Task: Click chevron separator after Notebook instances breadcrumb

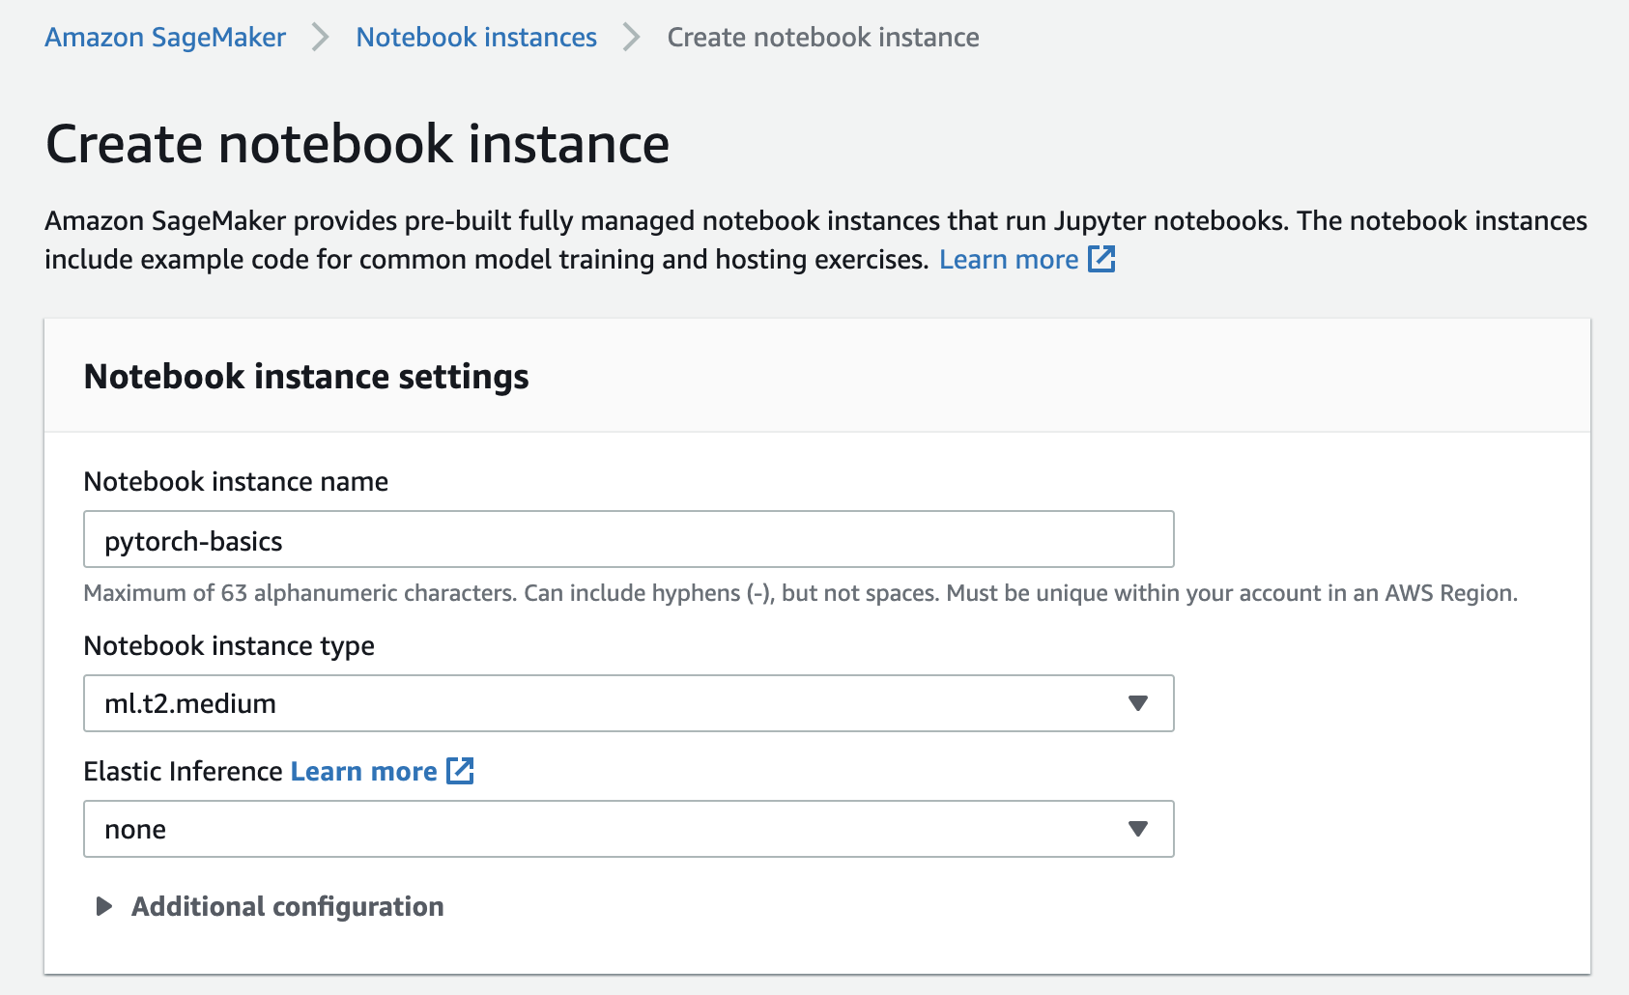Action: [x=632, y=38]
